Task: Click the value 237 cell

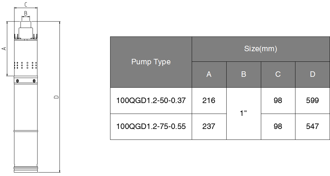Action: (x=209, y=127)
